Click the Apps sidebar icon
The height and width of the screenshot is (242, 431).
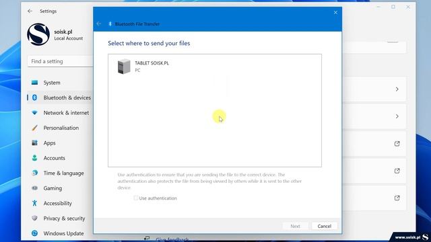point(34,143)
